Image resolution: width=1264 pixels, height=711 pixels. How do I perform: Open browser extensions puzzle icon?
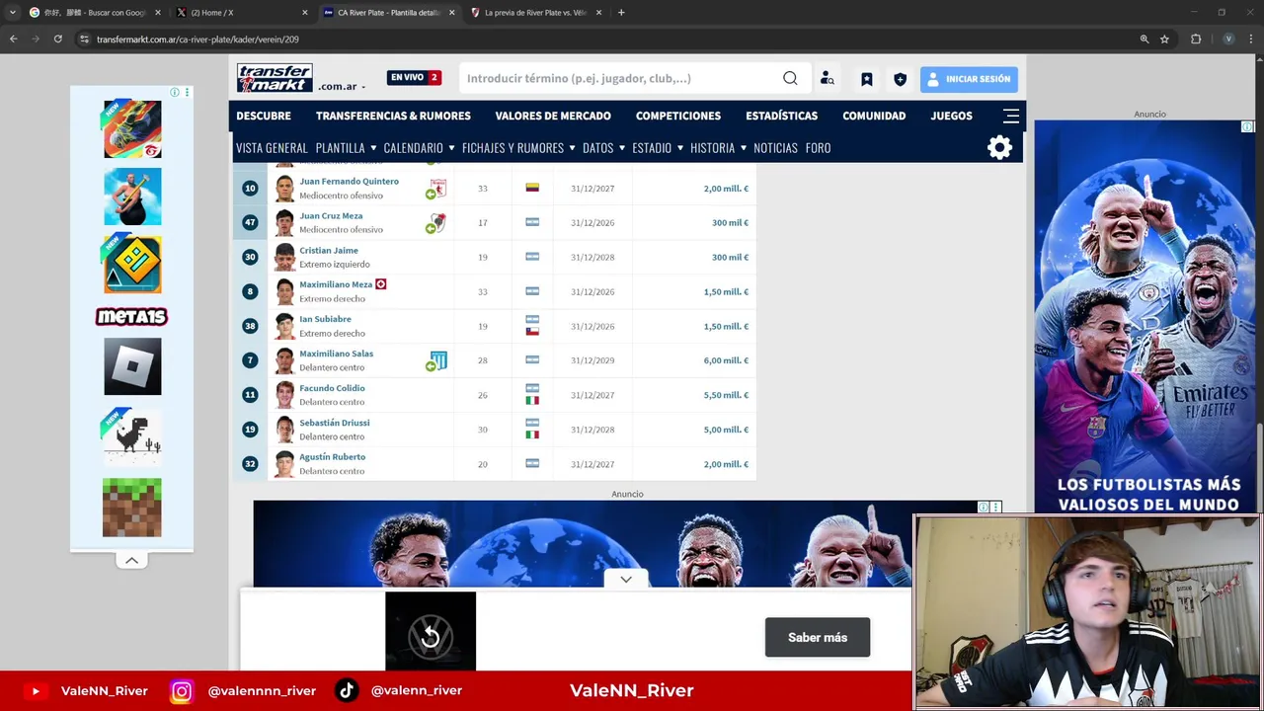(x=1196, y=39)
